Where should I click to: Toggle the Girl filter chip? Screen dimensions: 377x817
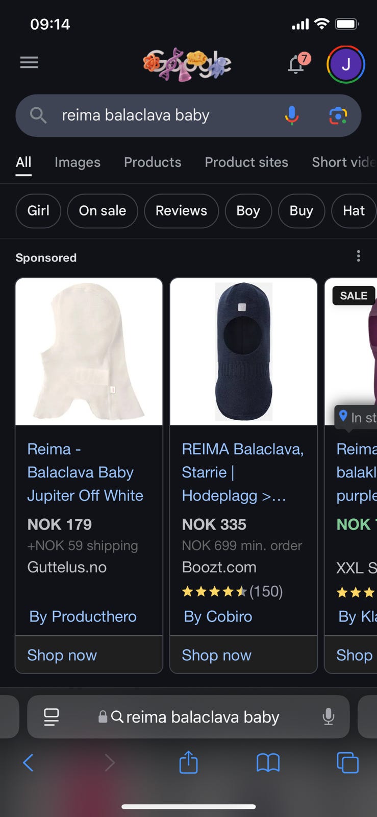pyautogui.click(x=38, y=211)
